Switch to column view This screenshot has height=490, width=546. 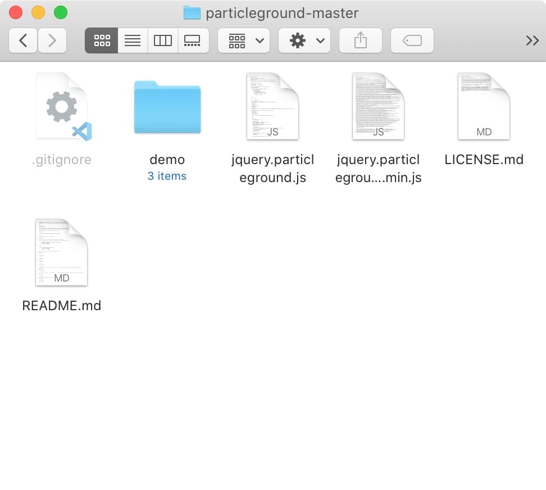pos(162,41)
